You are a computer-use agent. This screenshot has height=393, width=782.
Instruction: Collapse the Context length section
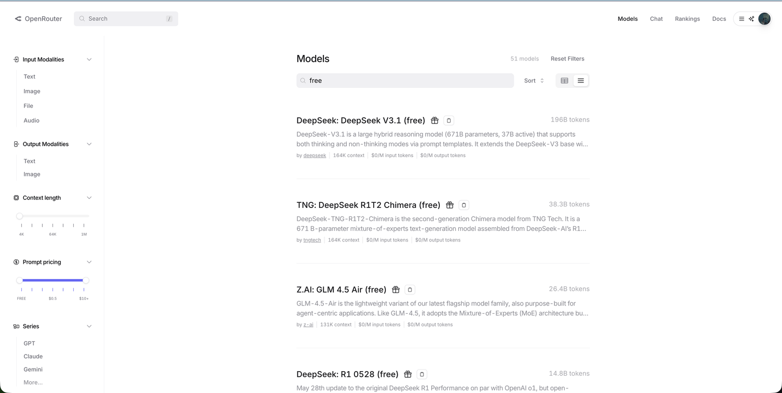pos(89,198)
